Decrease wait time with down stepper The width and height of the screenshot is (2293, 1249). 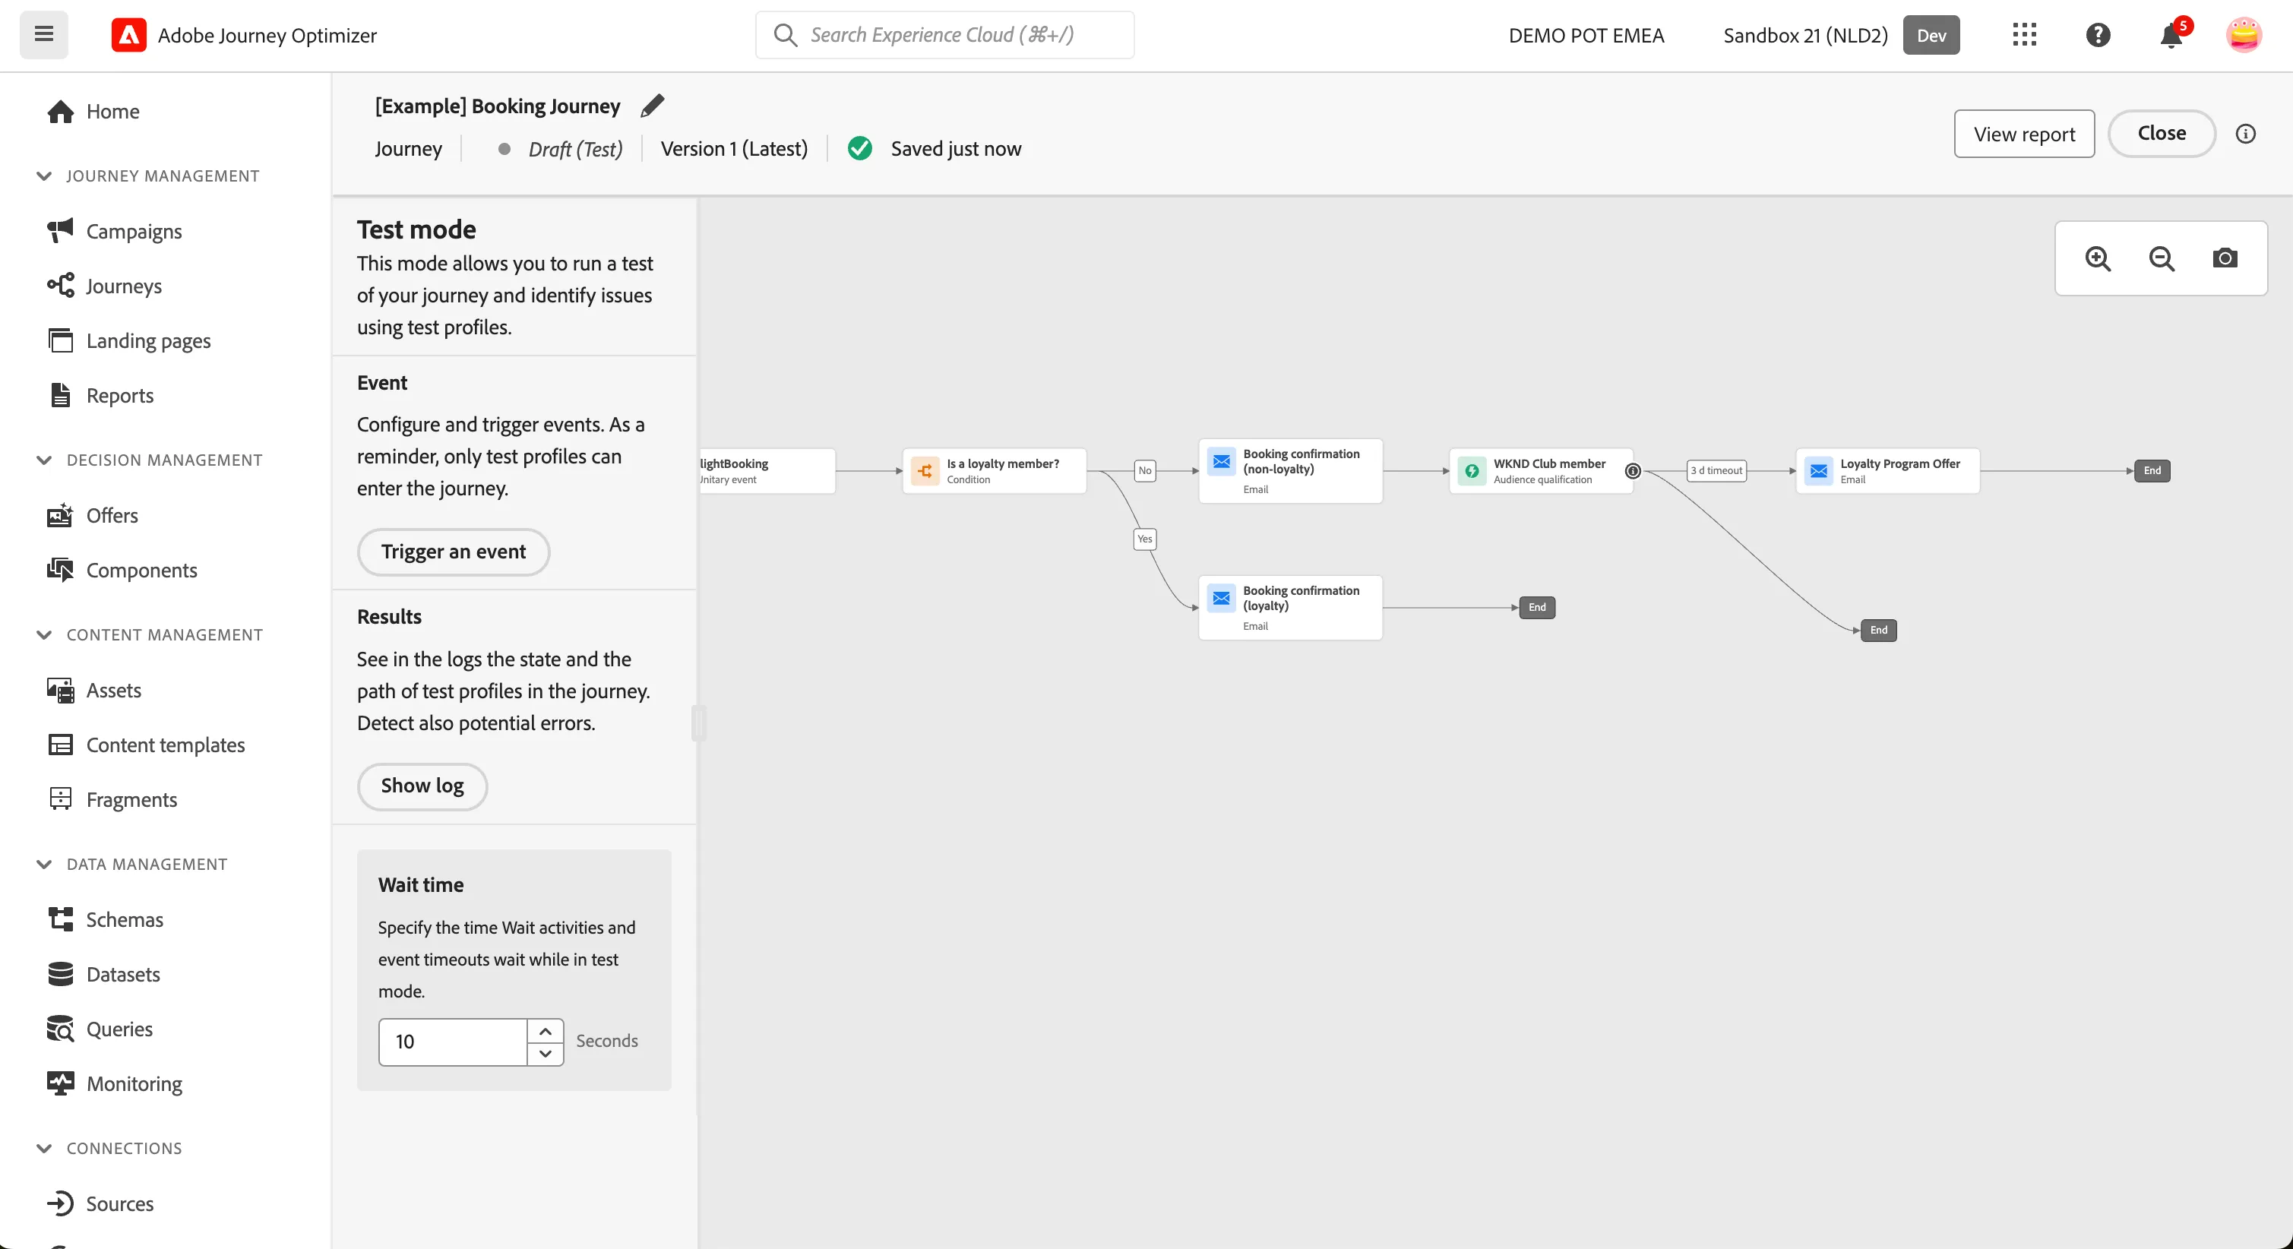click(x=546, y=1053)
